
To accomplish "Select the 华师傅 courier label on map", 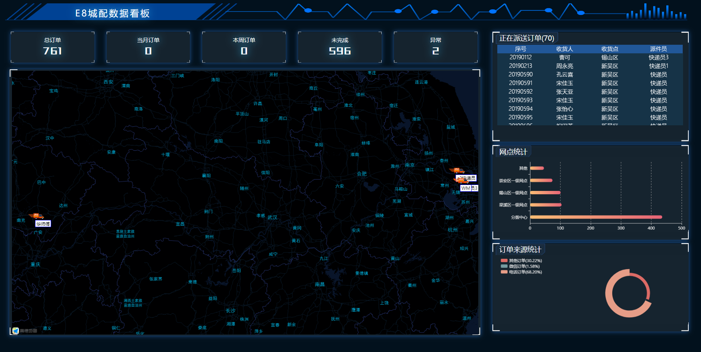I will click(43, 224).
